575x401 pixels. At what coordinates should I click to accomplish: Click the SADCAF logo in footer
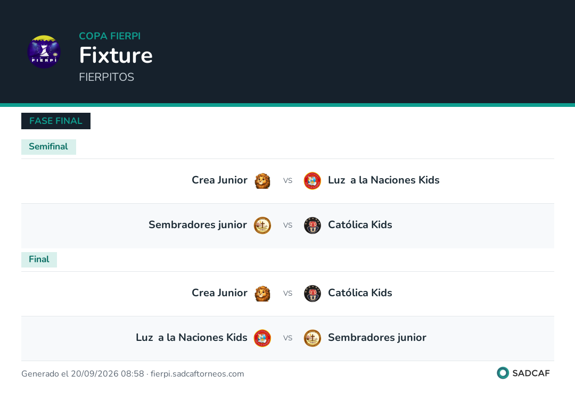(523, 373)
